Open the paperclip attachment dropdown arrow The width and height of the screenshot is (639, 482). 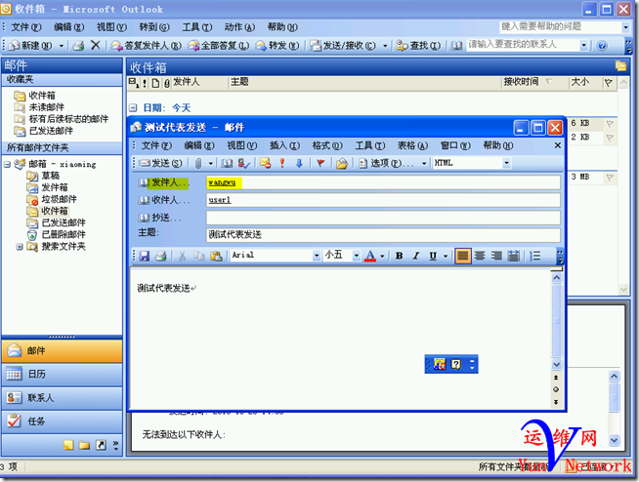pos(211,163)
